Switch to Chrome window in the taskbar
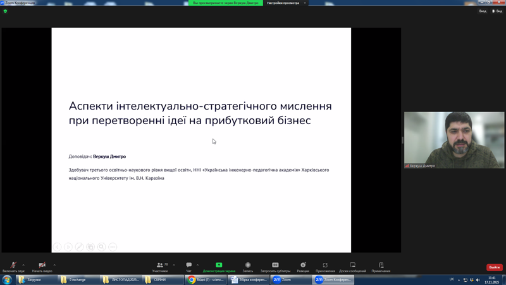 pos(206,279)
